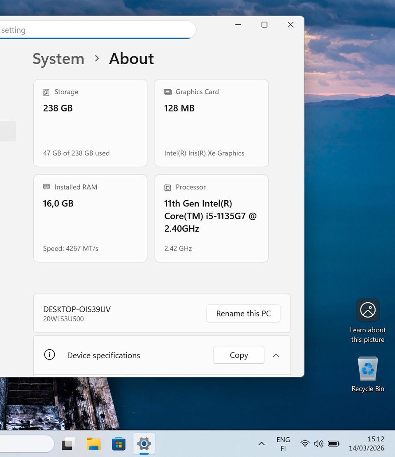The image size is (395, 457).
Task: Click the Installed RAM memory icon
Action: point(46,187)
